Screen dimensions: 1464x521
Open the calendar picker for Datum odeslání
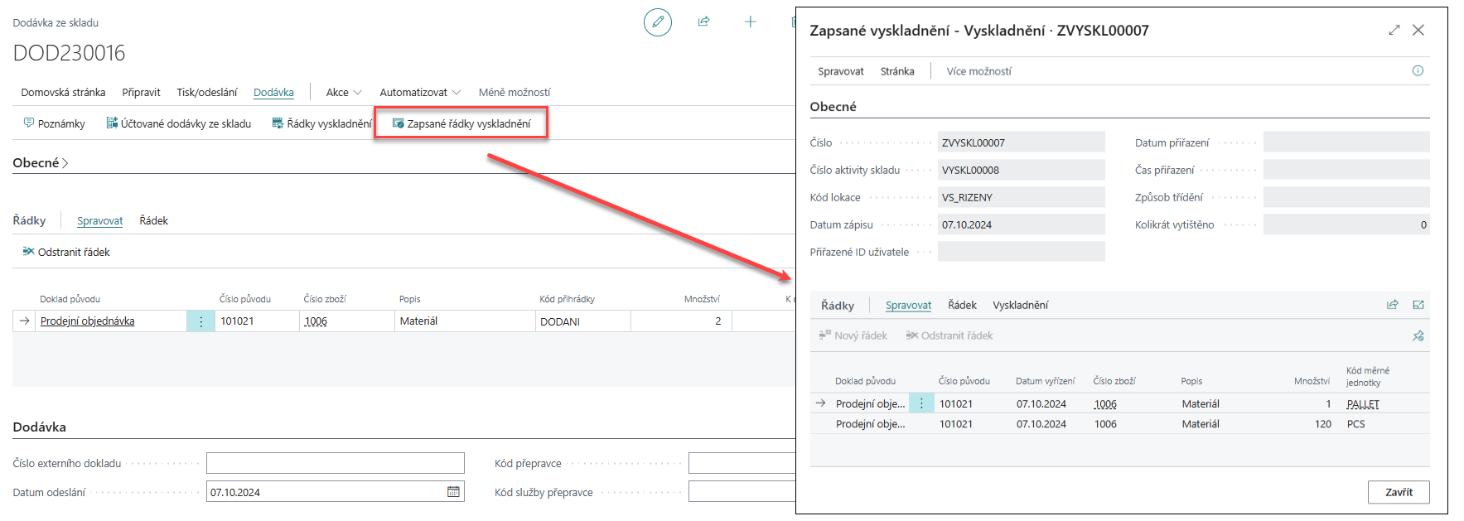pos(453,492)
